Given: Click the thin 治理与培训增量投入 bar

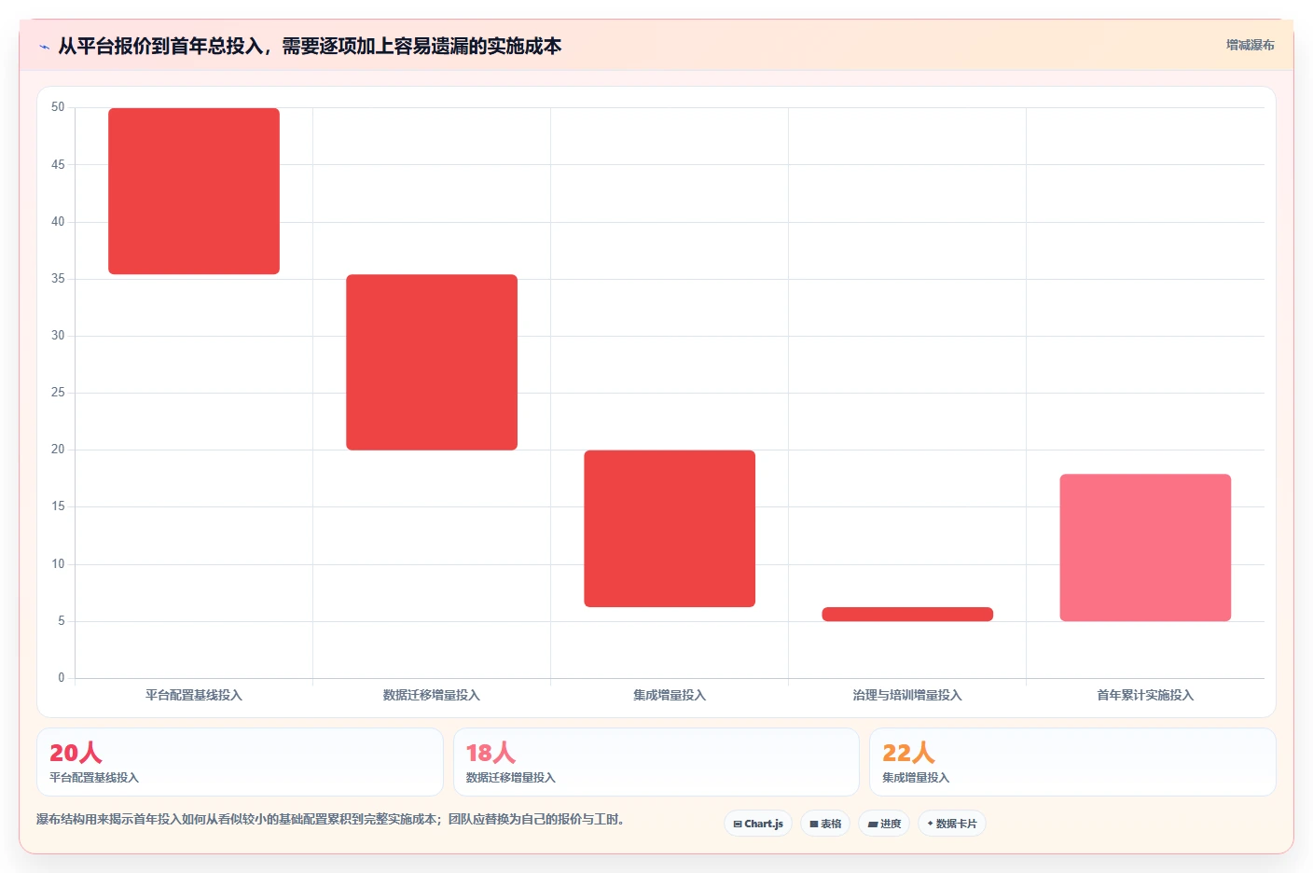Looking at the screenshot, I should (907, 614).
